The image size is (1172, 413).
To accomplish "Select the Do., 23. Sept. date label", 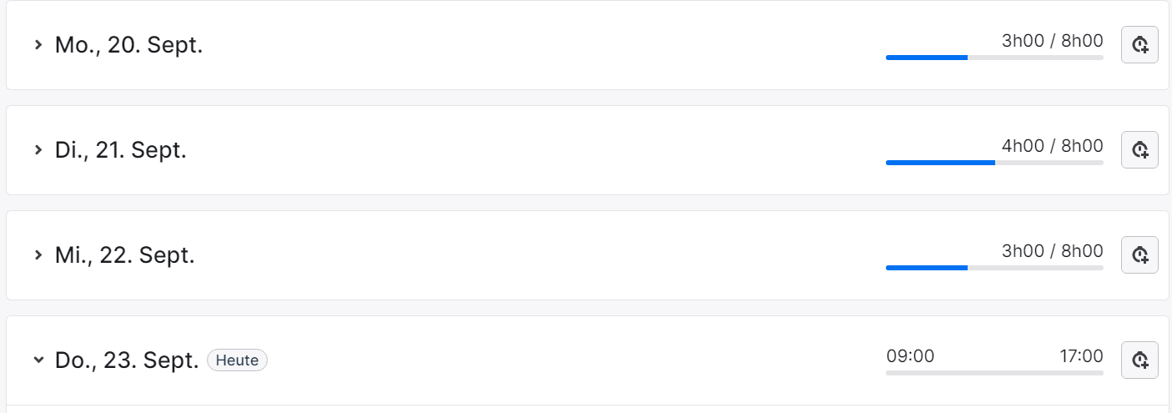I will click(x=127, y=360).
